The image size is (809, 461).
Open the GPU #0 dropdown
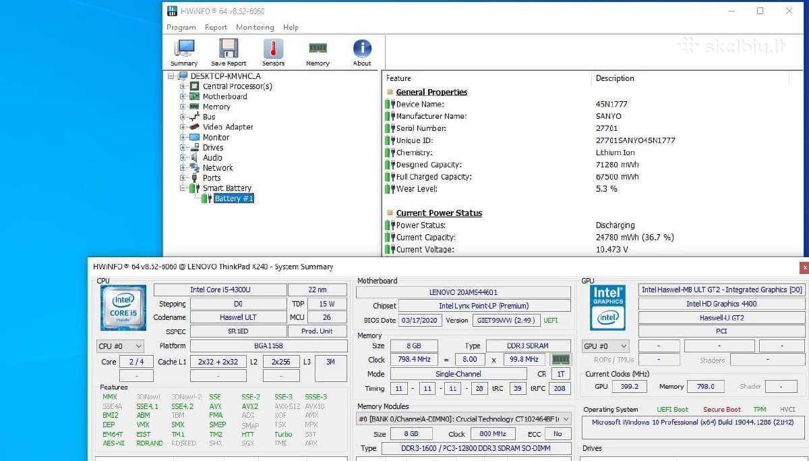pos(605,346)
